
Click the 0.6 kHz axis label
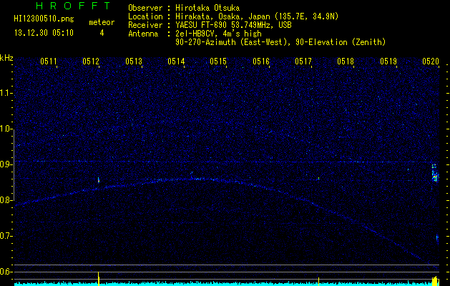click(6, 272)
